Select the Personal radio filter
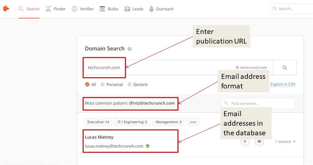Image resolution: width=313 pixels, height=165 pixels. click(x=102, y=84)
